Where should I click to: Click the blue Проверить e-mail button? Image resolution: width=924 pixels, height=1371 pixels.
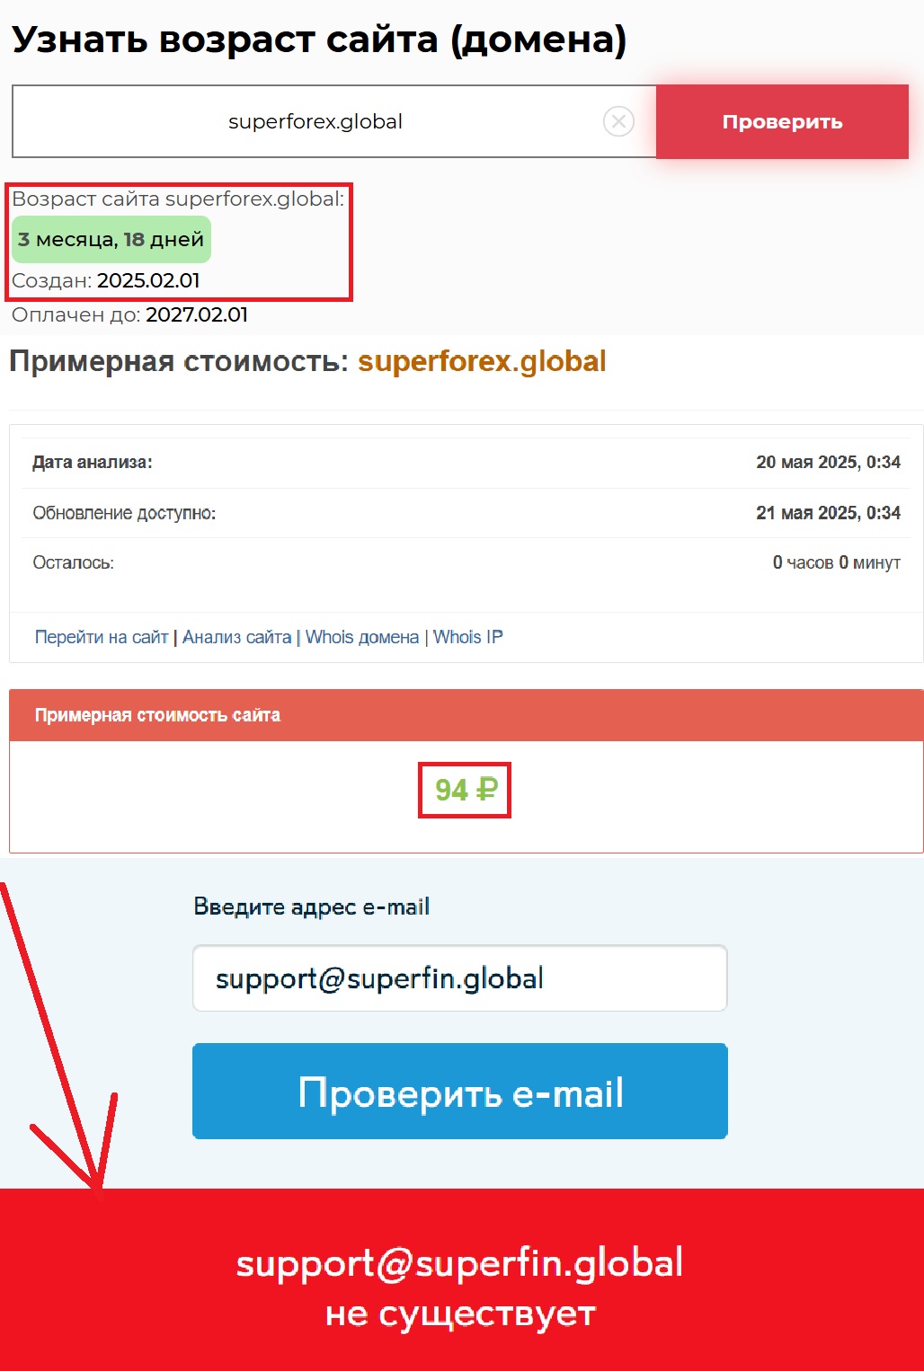(460, 1092)
